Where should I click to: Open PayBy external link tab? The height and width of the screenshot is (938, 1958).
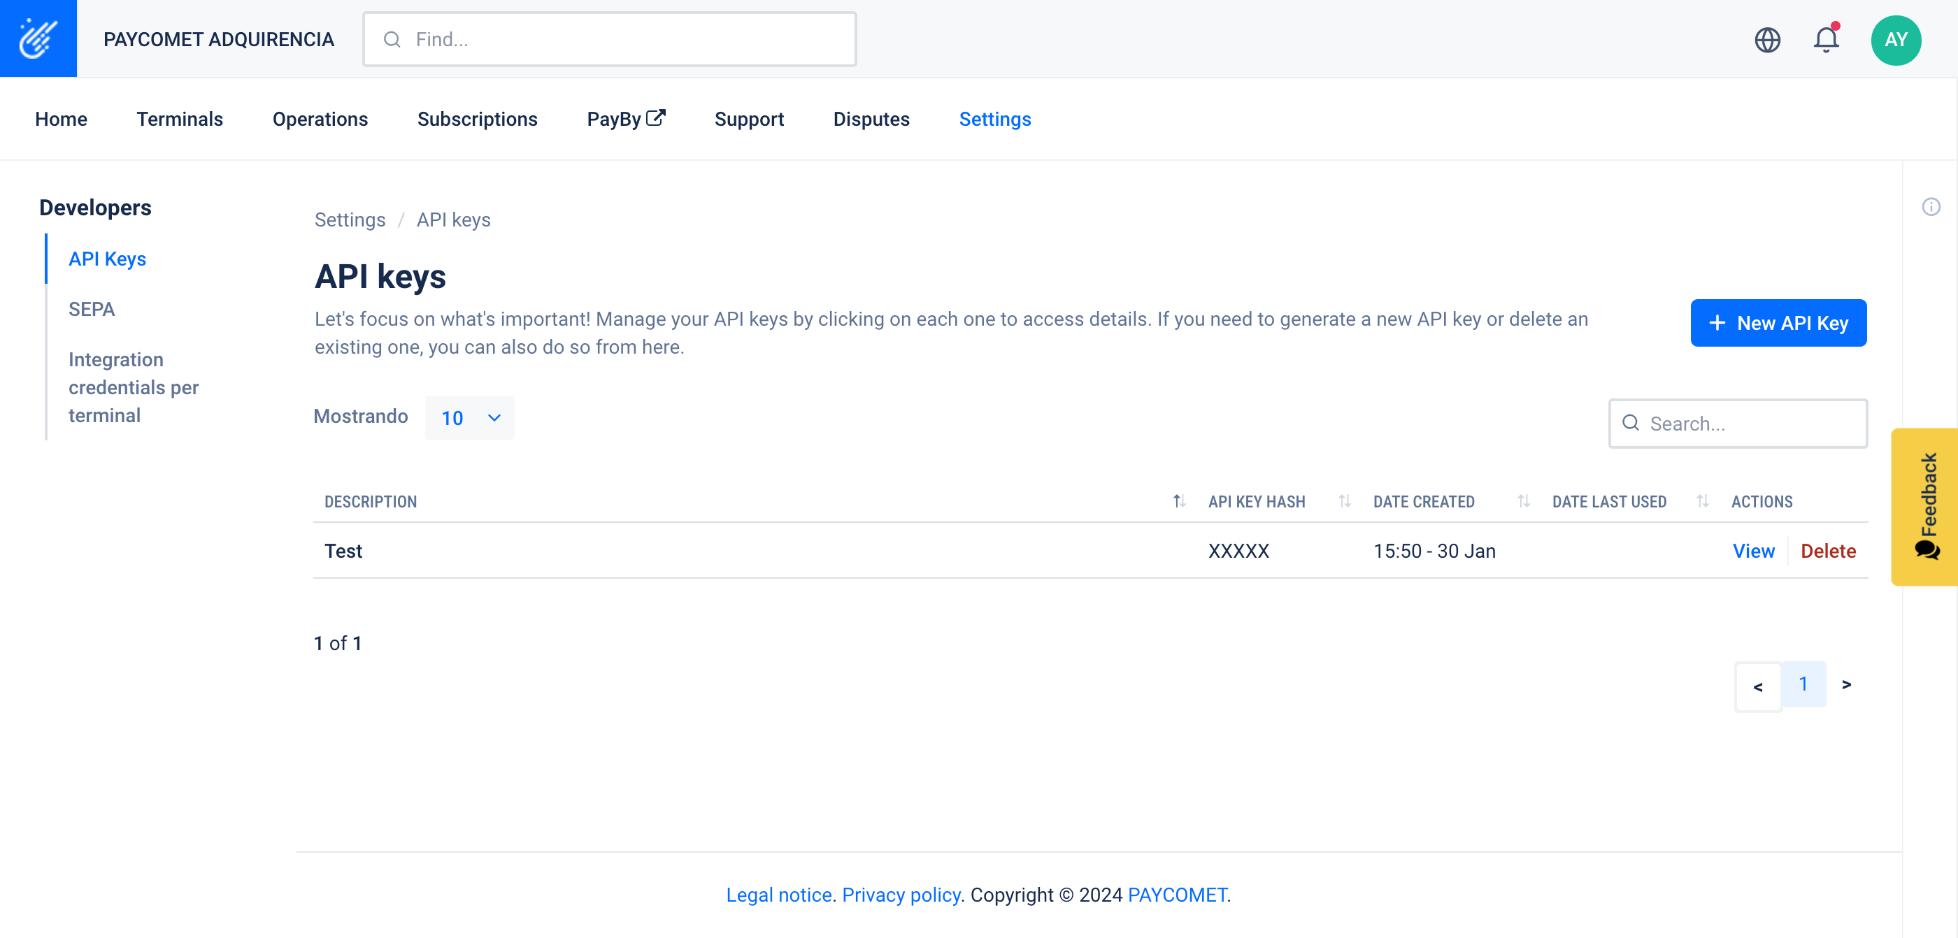click(x=627, y=120)
